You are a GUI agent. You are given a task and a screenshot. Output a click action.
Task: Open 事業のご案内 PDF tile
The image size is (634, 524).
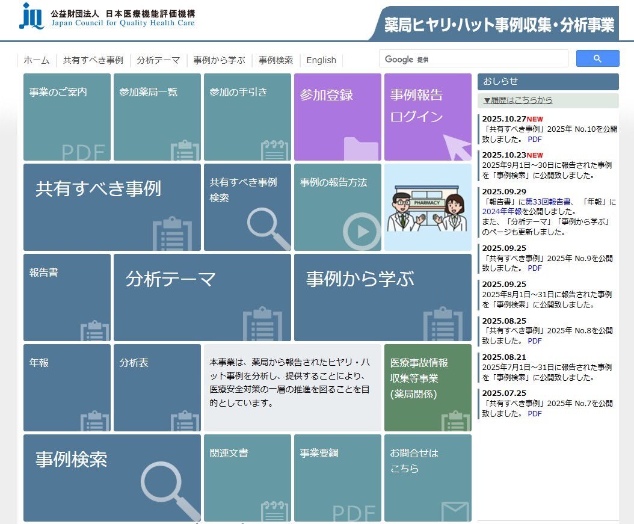point(67,117)
